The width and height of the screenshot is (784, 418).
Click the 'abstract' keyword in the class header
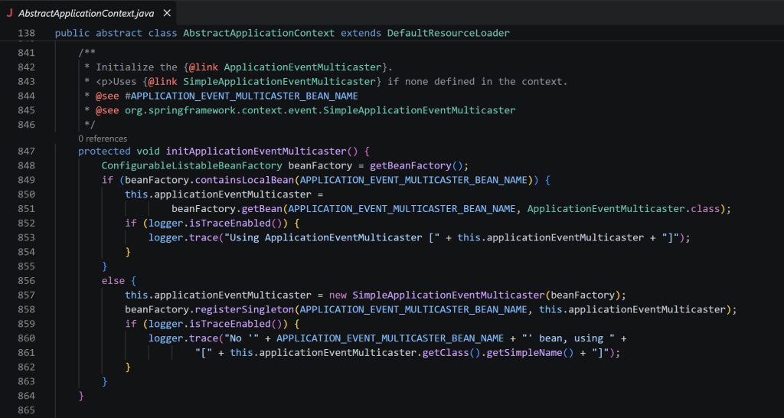(119, 33)
